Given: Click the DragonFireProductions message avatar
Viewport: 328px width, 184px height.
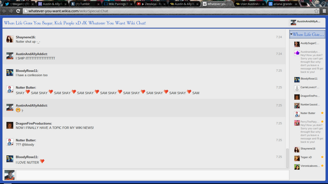Looking at the screenshot, I should click(x=10, y=125).
